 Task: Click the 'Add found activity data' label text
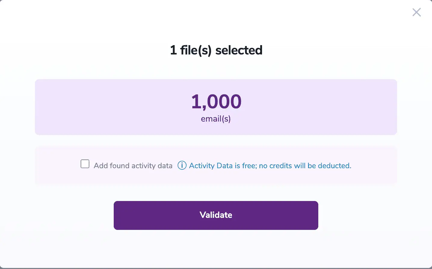tap(132, 165)
